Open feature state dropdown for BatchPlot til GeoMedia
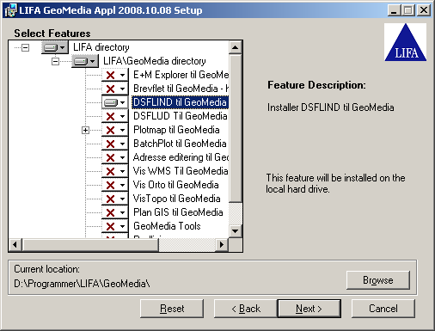 point(115,144)
